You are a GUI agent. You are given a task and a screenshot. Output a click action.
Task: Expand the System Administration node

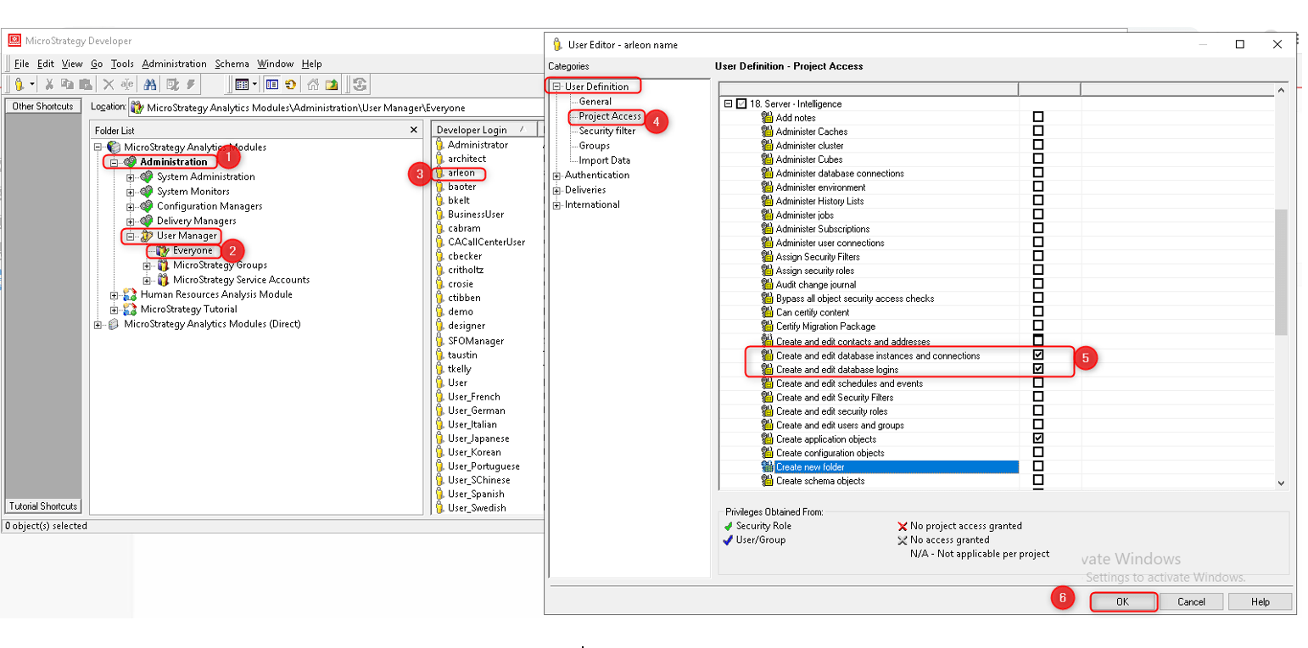click(x=131, y=177)
